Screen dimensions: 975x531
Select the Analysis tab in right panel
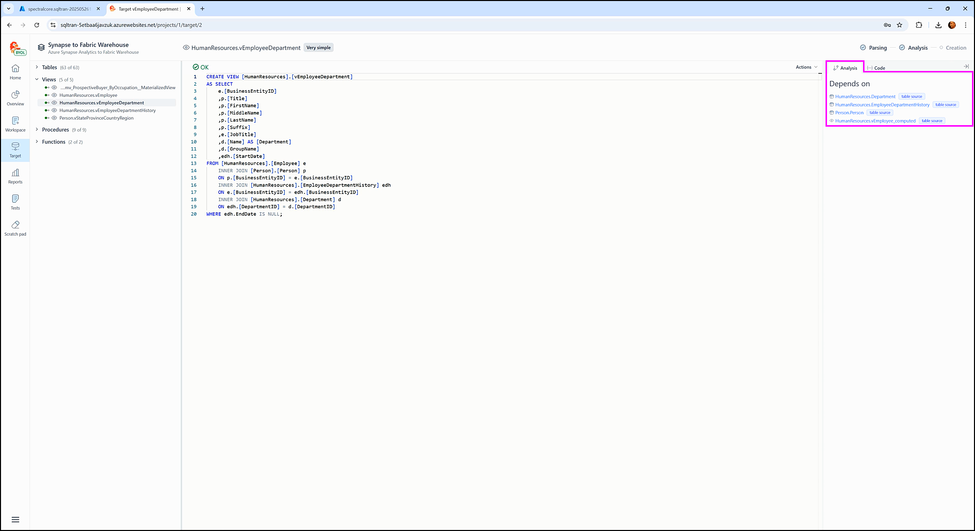tap(845, 68)
